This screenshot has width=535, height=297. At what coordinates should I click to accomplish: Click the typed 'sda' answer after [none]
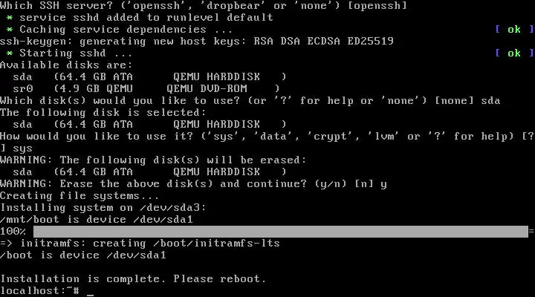pyautogui.click(x=490, y=100)
